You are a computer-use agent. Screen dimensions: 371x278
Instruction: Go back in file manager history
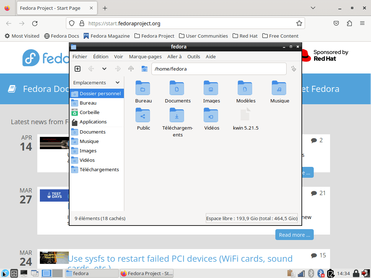pyautogui.click(x=91, y=69)
